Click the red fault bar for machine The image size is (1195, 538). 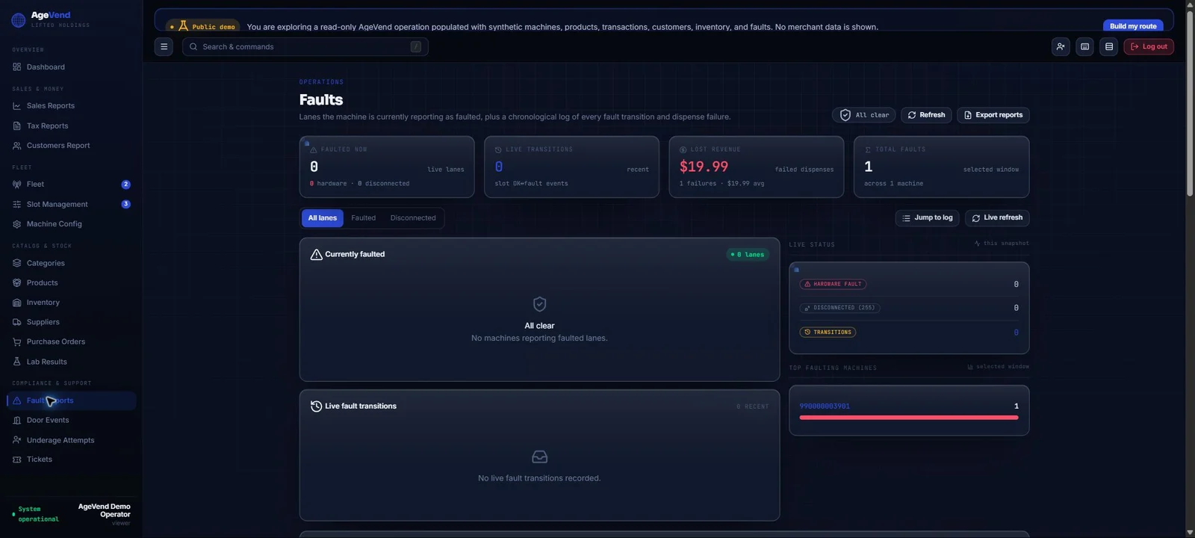coord(909,418)
